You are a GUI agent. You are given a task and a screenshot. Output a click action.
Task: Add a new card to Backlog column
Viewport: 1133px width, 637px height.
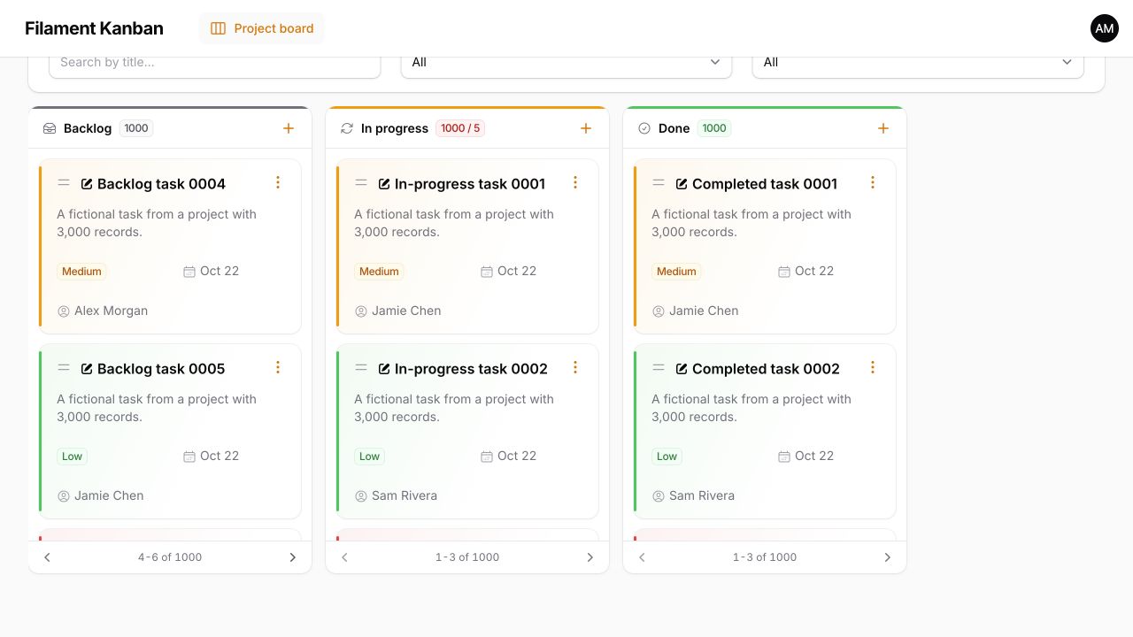[x=289, y=128]
